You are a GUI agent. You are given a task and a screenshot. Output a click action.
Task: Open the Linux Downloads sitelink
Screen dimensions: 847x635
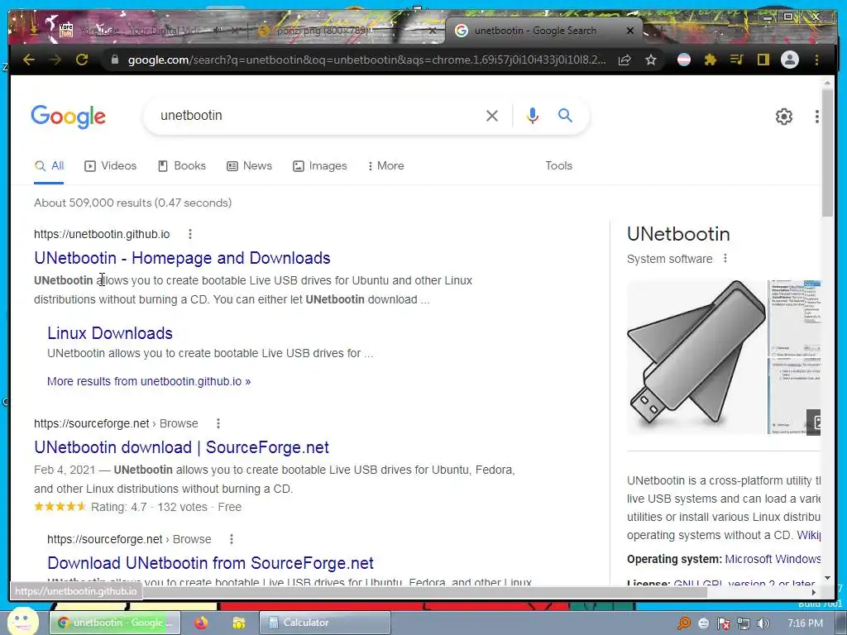(110, 333)
